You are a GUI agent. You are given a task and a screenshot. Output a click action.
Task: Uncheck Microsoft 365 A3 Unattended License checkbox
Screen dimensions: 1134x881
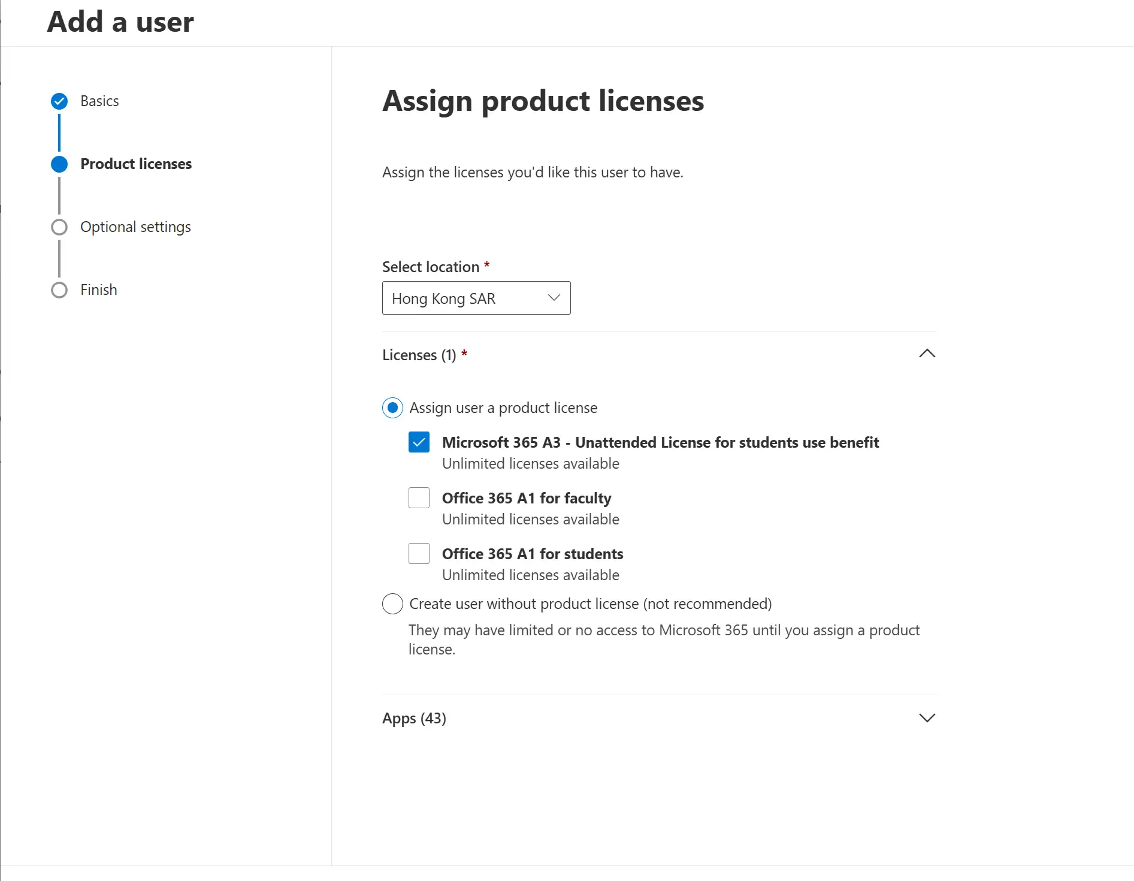(419, 442)
